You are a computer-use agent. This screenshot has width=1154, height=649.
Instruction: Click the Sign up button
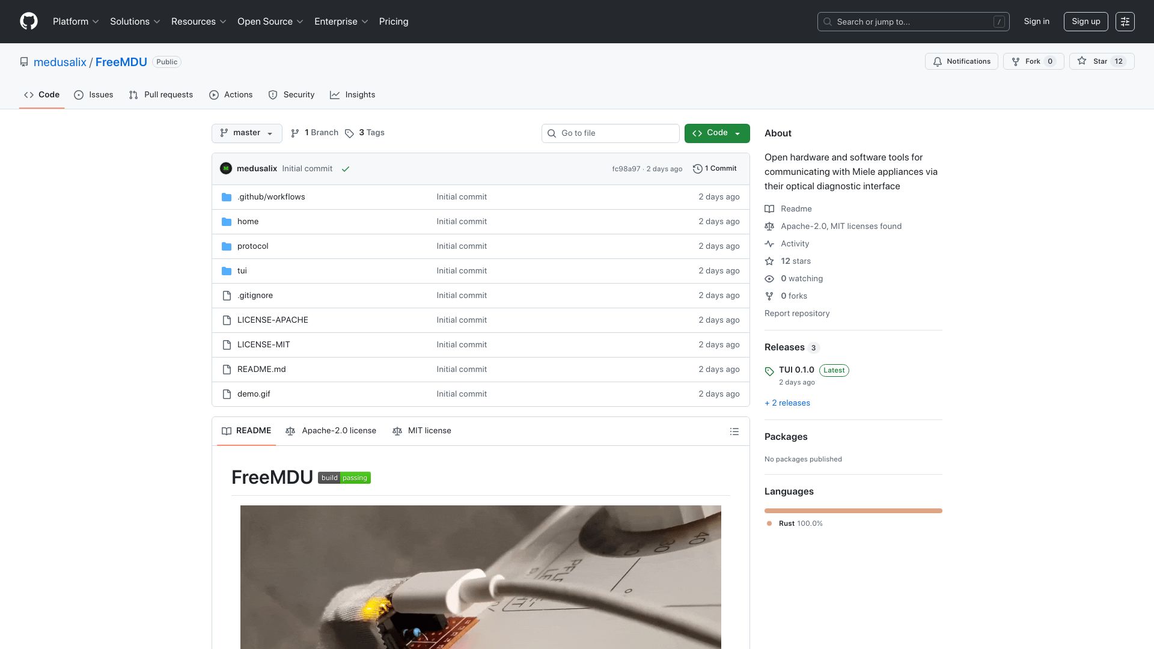[1086, 22]
